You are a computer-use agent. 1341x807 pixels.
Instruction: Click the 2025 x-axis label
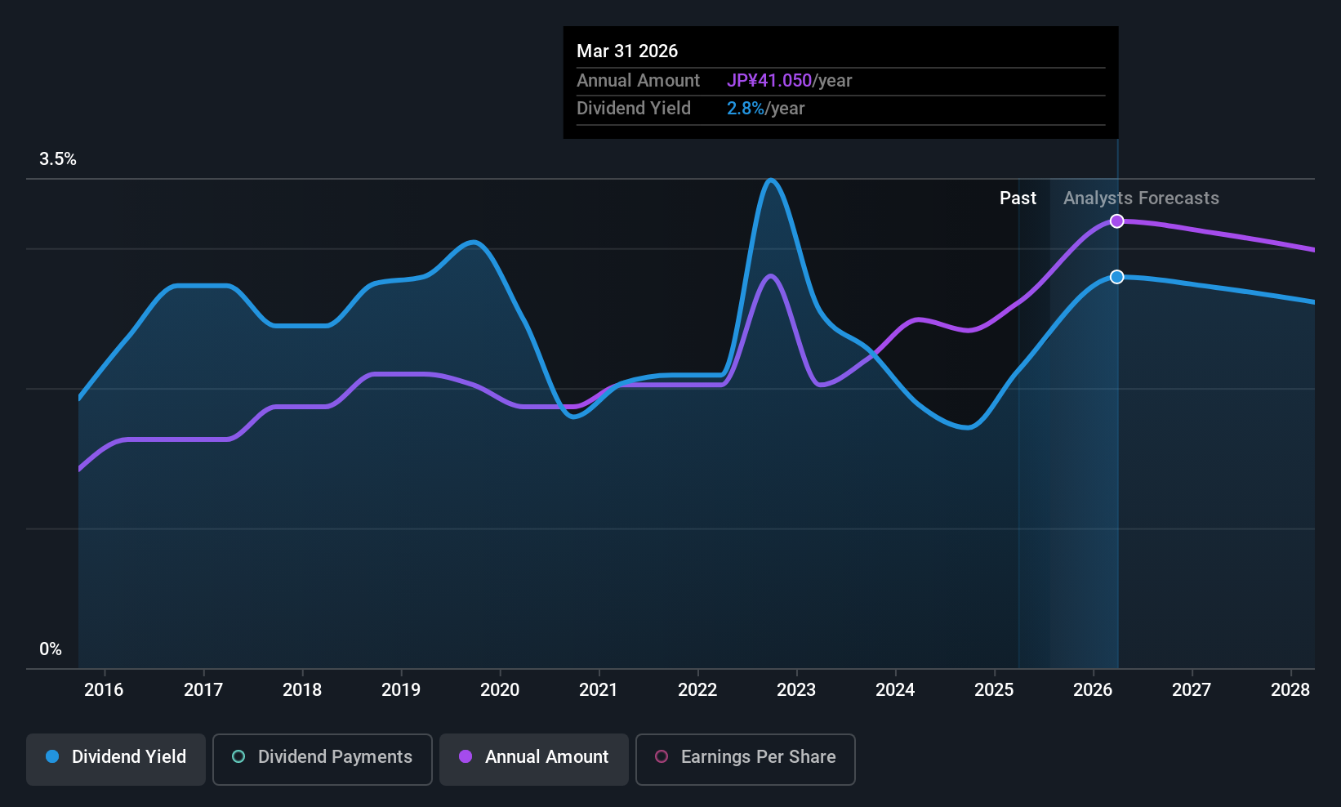coord(994,689)
